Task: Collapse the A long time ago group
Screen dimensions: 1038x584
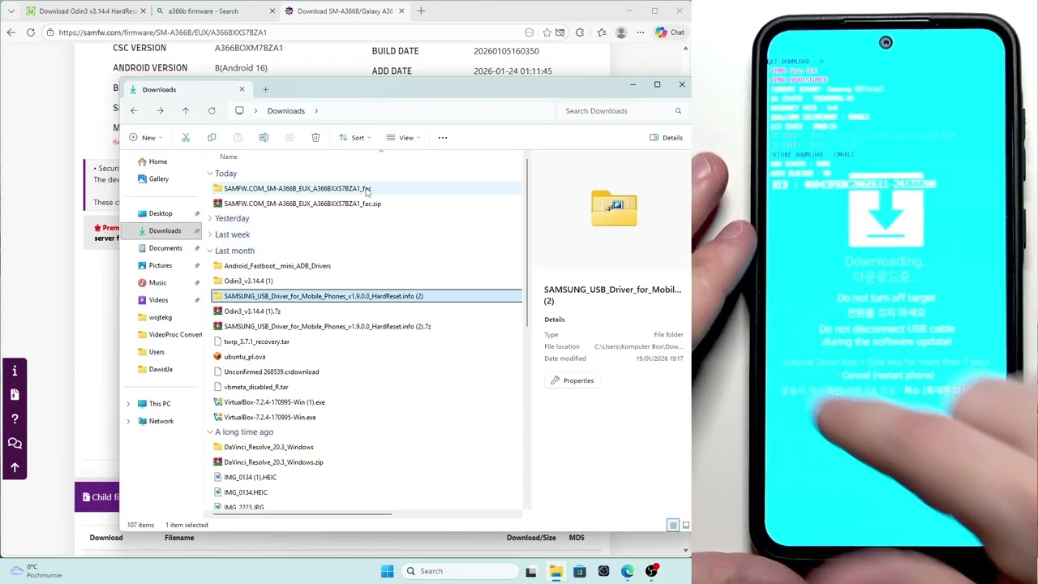Action: point(209,432)
